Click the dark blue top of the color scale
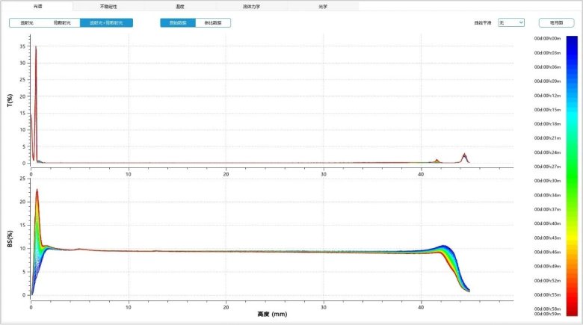 point(571,41)
